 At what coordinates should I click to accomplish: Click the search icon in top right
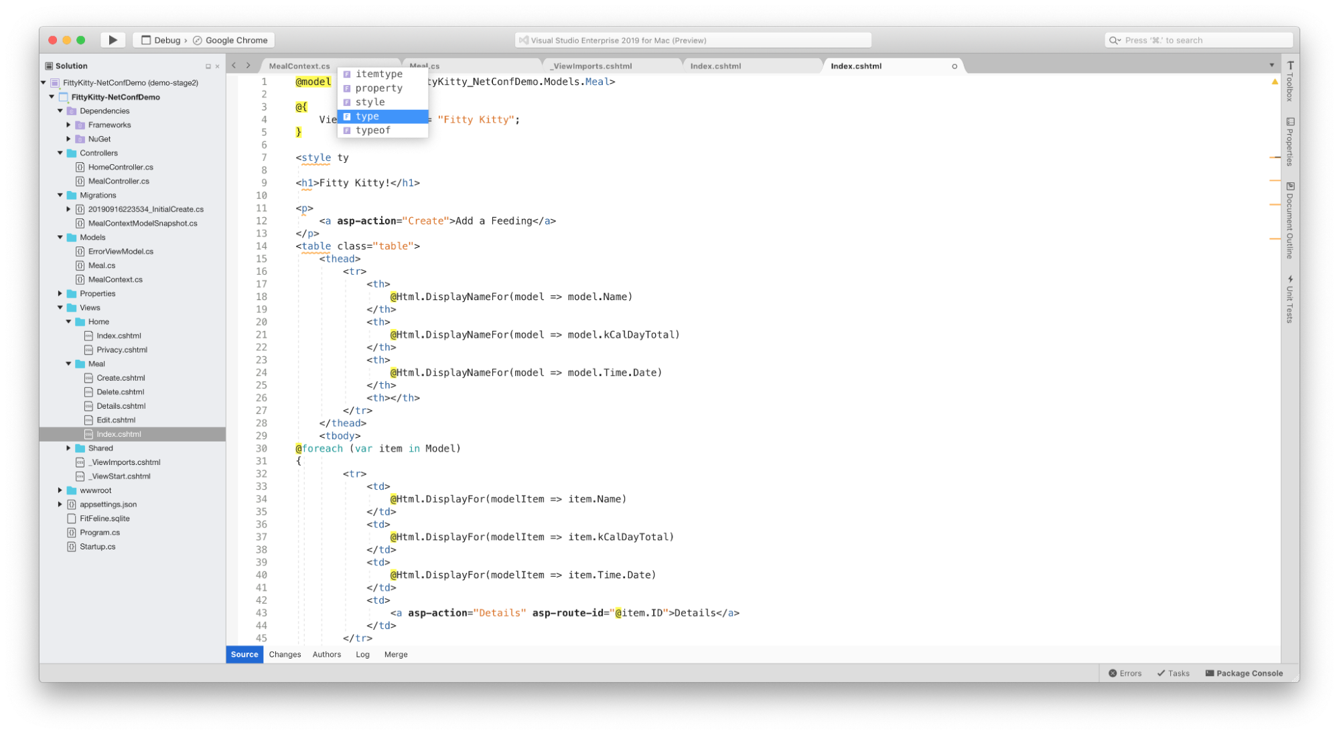1114,40
